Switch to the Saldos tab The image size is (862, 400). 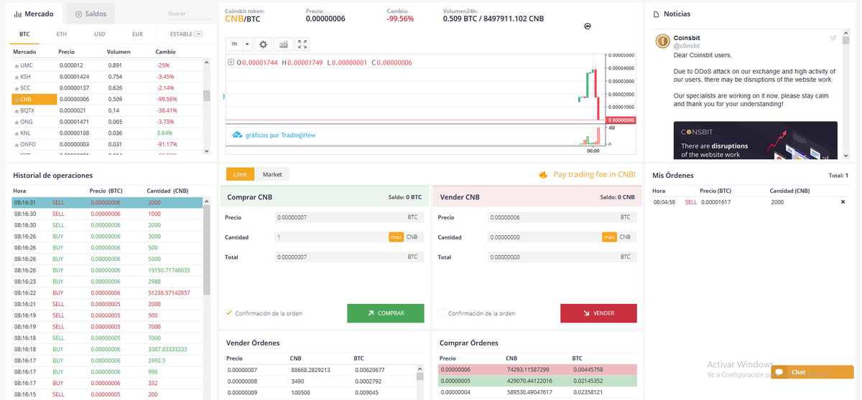tap(90, 14)
